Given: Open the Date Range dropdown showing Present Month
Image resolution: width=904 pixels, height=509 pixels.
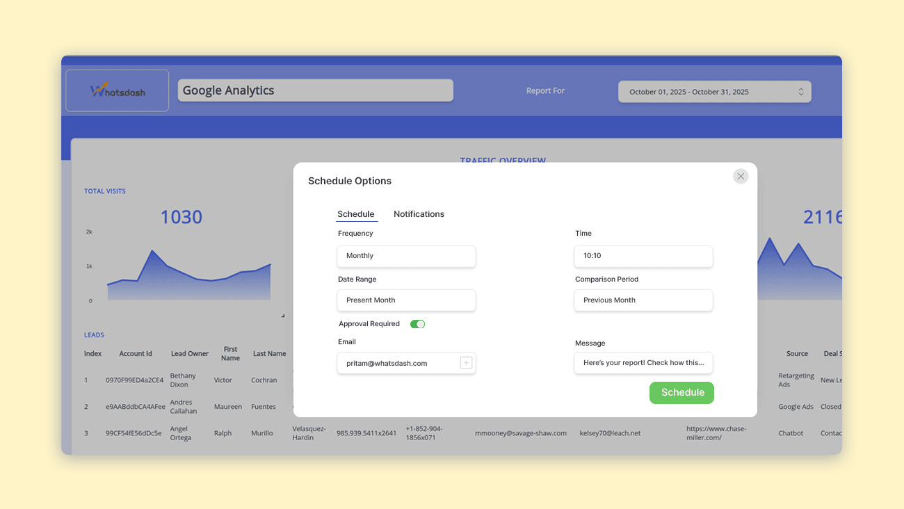Looking at the screenshot, I should (406, 300).
